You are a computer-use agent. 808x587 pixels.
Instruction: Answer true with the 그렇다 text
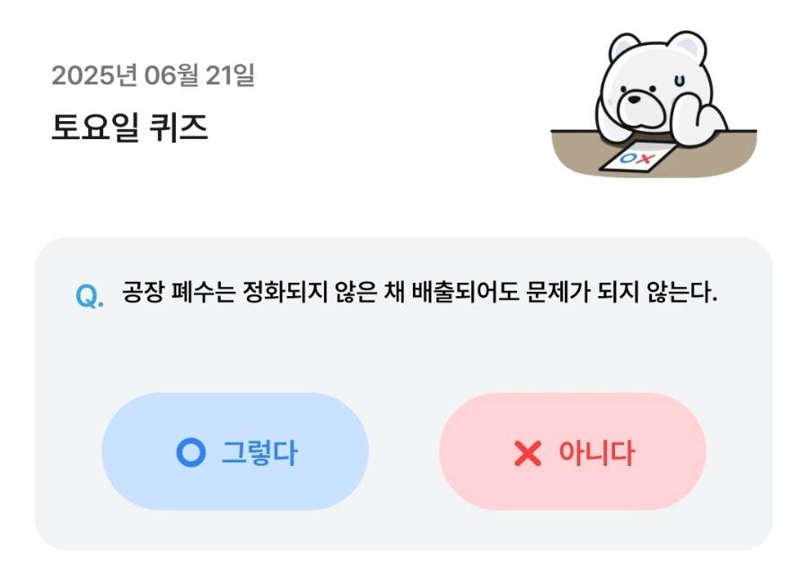259,453
